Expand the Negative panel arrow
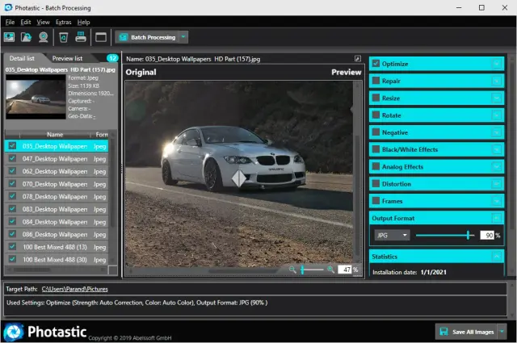The image size is (517, 343). pos(497,132)
